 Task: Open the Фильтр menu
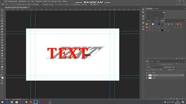click(45, 1)
